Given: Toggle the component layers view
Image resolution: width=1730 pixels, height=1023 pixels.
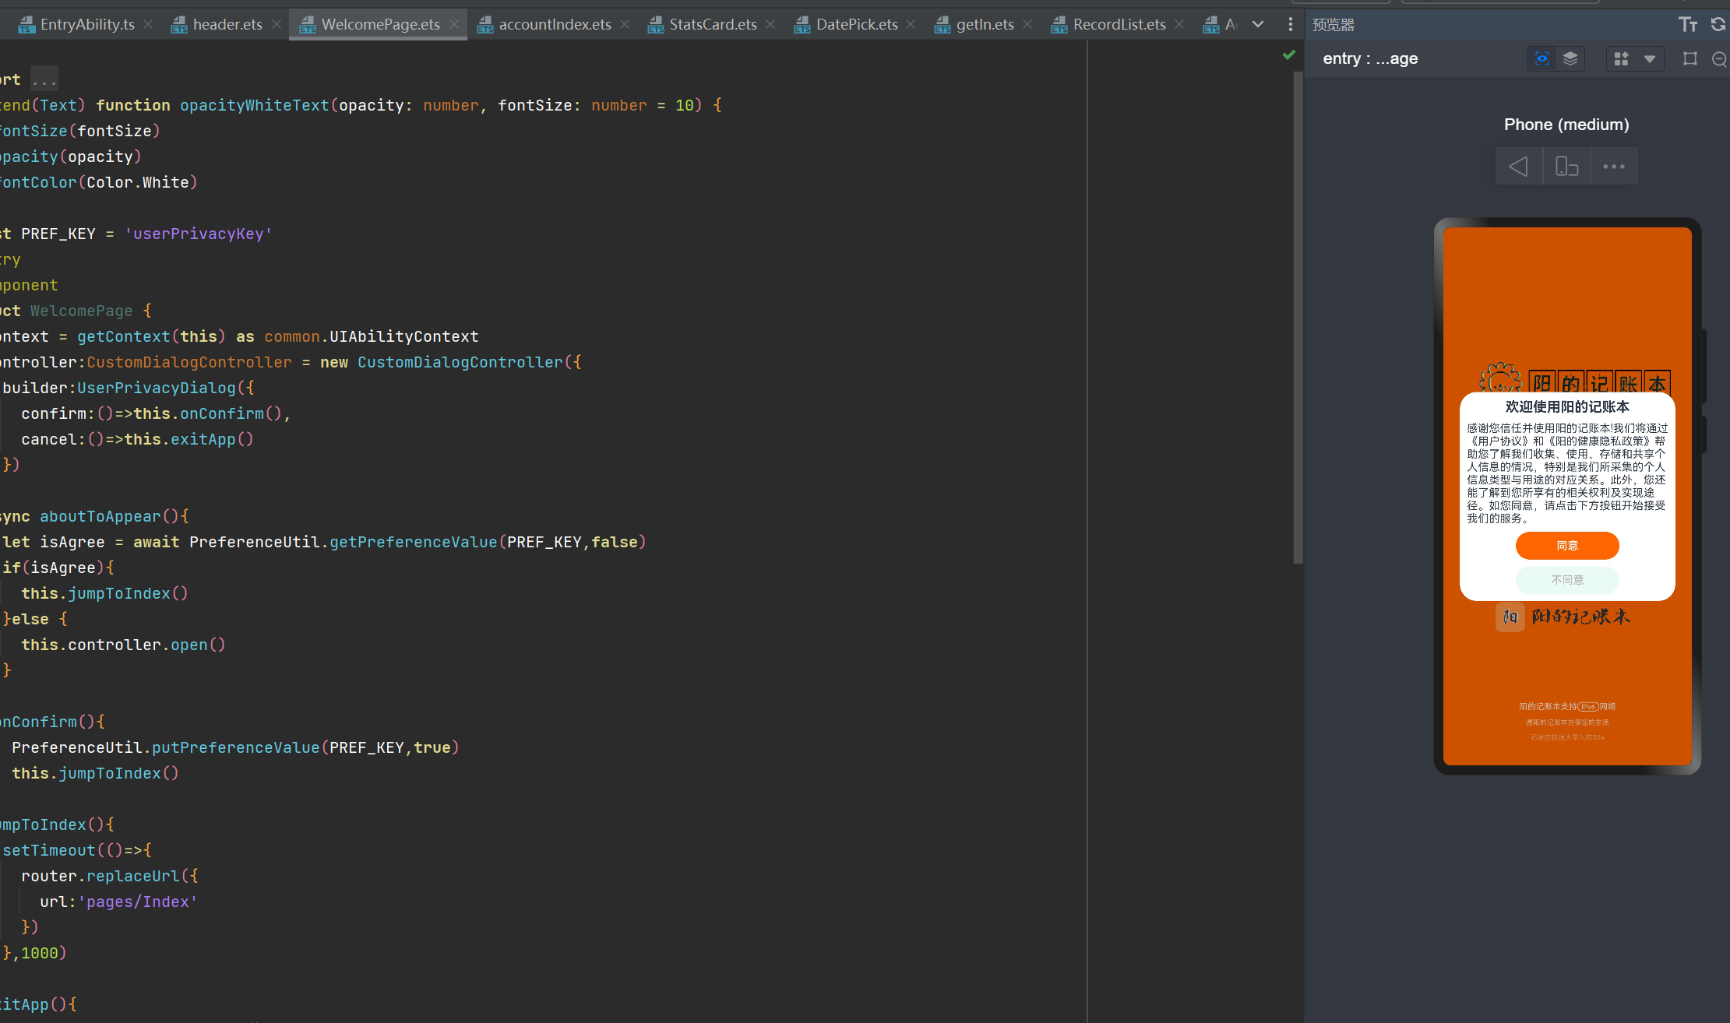Looking at the screenshot, I should (1570, 58).
